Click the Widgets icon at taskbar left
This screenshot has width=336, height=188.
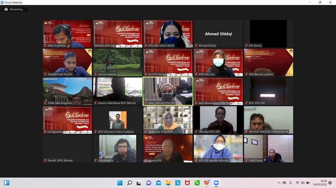[7, 183]
